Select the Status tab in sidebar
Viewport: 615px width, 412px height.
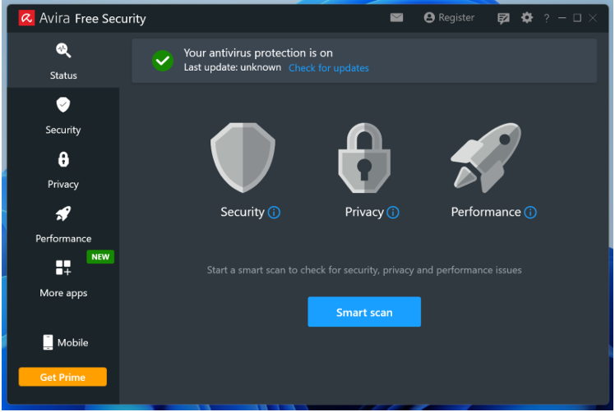pos(63,61)
